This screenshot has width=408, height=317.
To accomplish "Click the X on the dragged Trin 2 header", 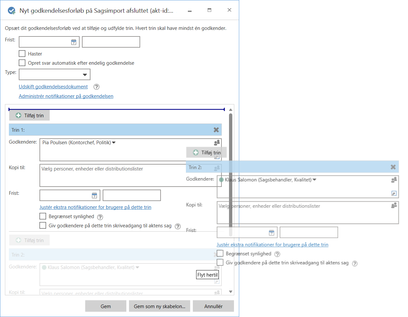I will 393,167.
